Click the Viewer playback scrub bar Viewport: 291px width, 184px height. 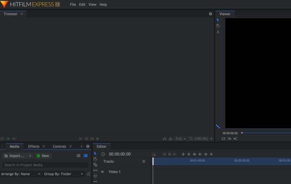point(266,133)
